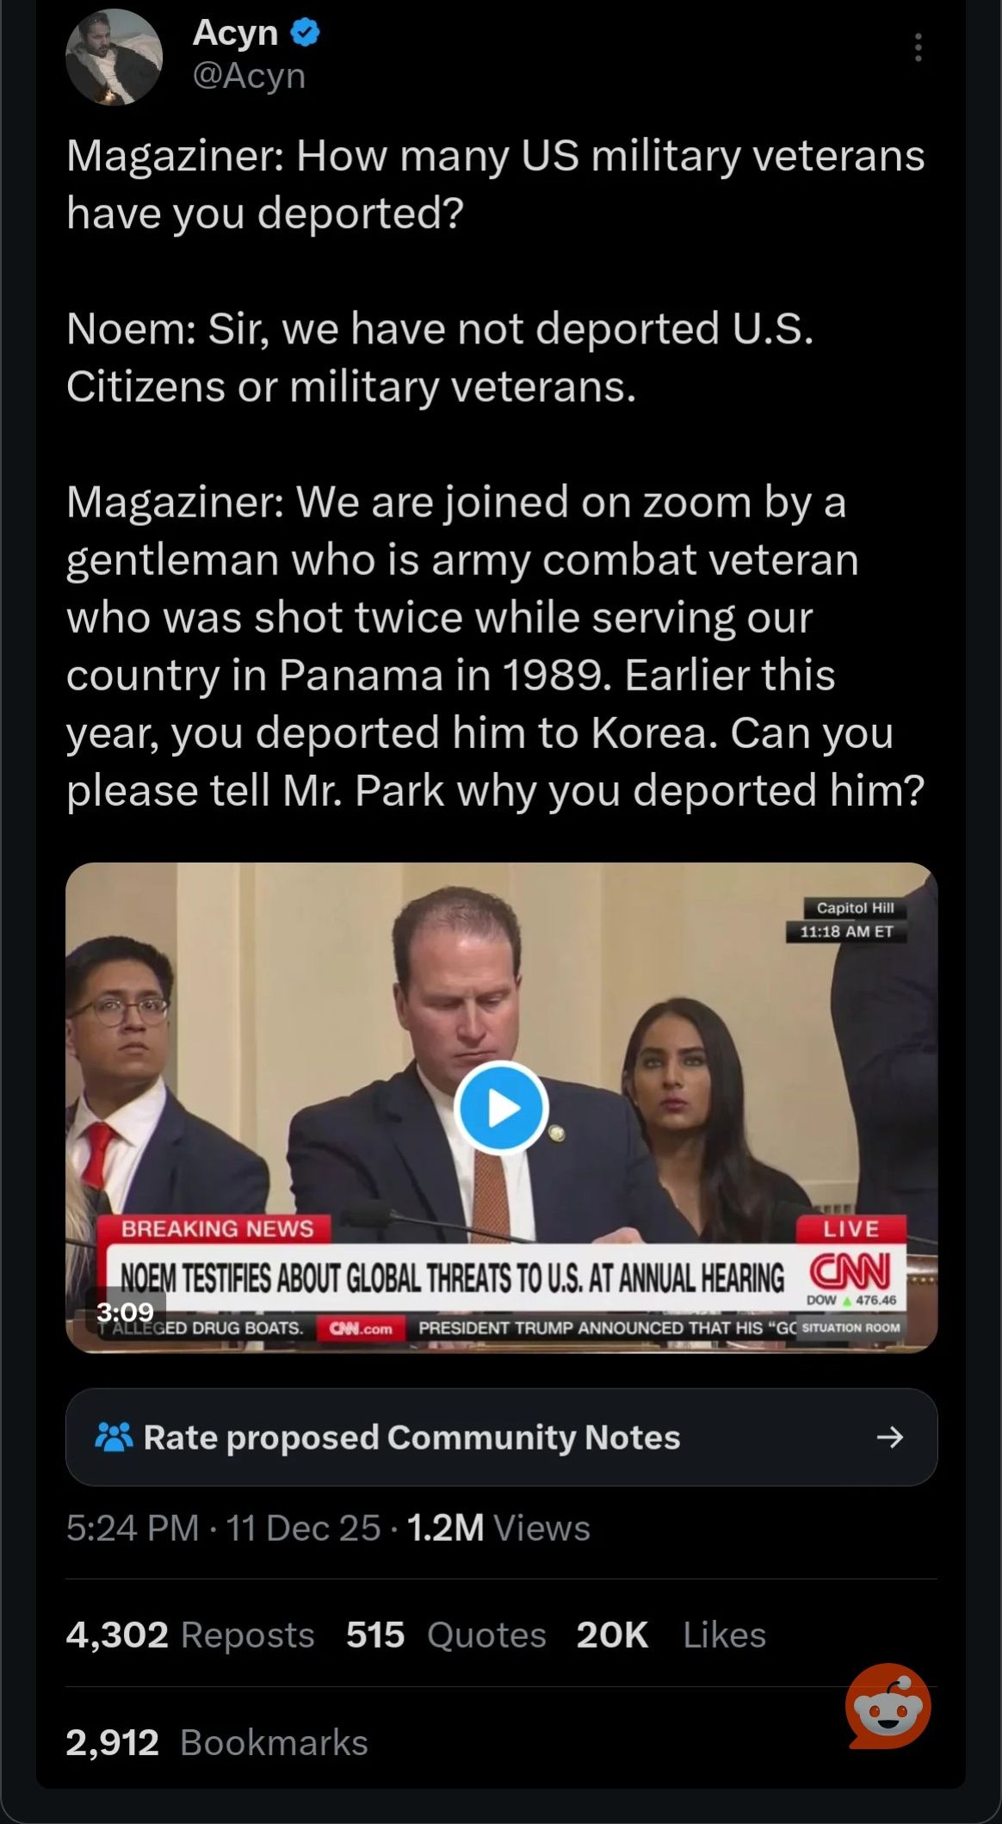The height and width of the screenshot is (1824, 1002).
Task: Click the 1.2M Views count
Action: click(498, 1528)
